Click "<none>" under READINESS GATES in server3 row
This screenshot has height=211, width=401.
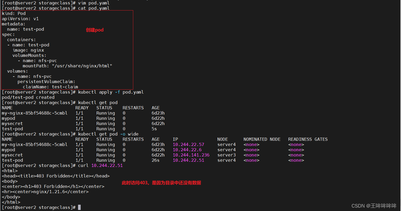click(x=296, y=155)
